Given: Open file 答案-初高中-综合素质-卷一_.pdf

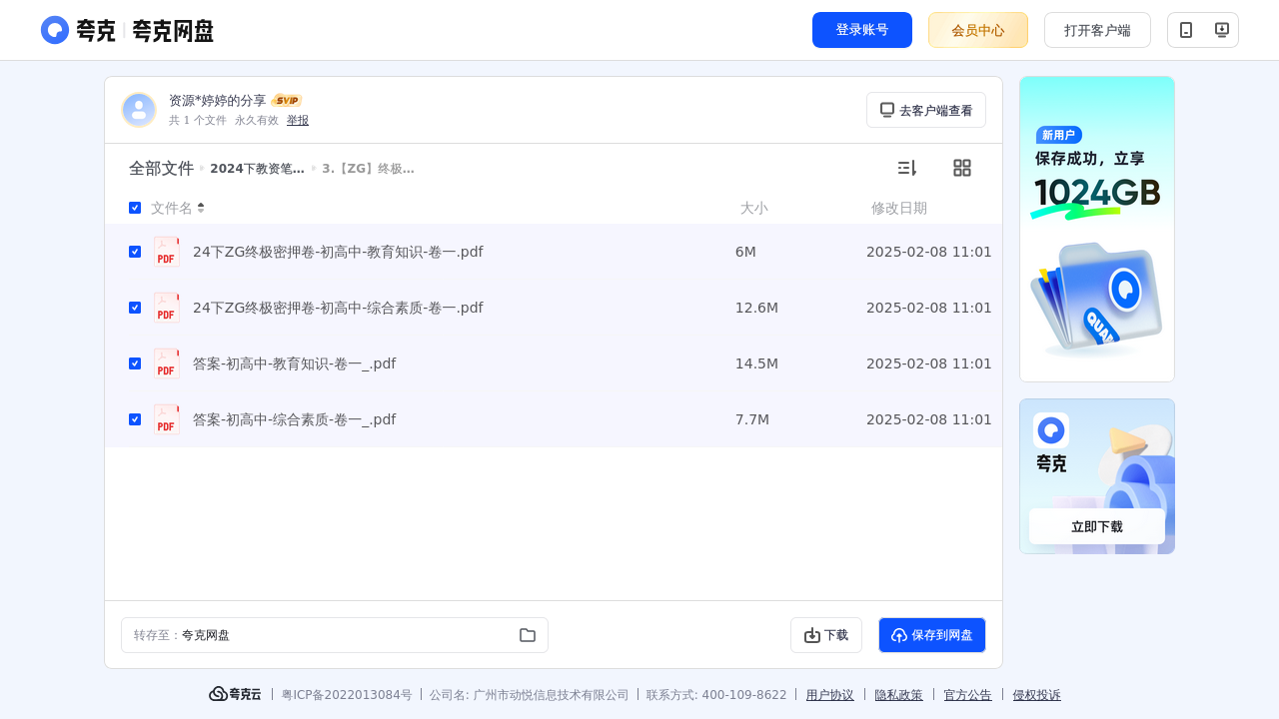Looking at the screenshot, I should pyautogui.click(x=294, y=419).
